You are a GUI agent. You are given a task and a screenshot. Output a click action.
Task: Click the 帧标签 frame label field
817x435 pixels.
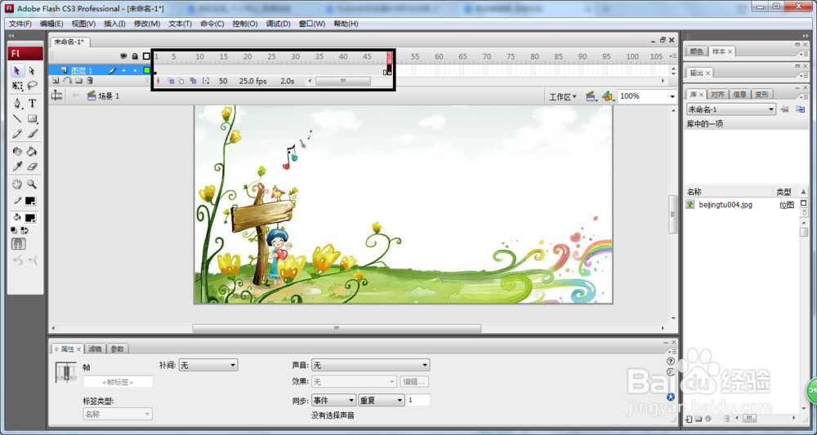click(118, 382)
